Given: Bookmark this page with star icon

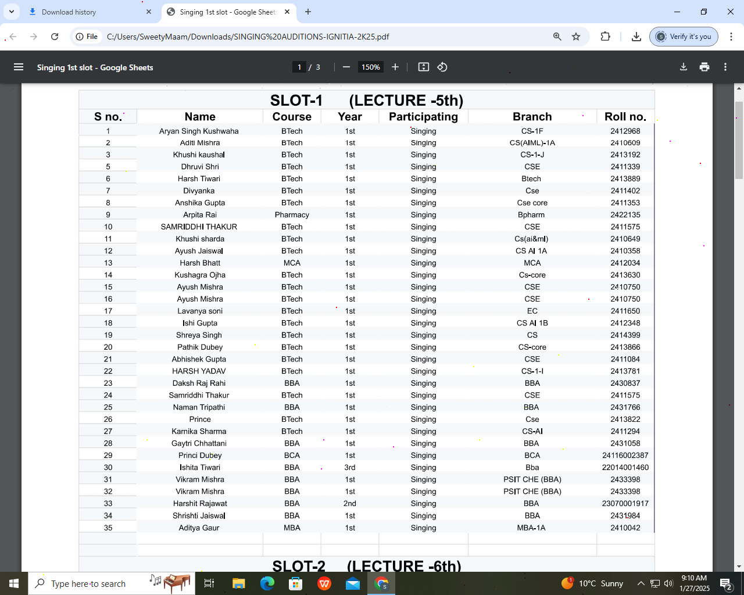Looking at the screenshot, I should click(x=576, y=37).
